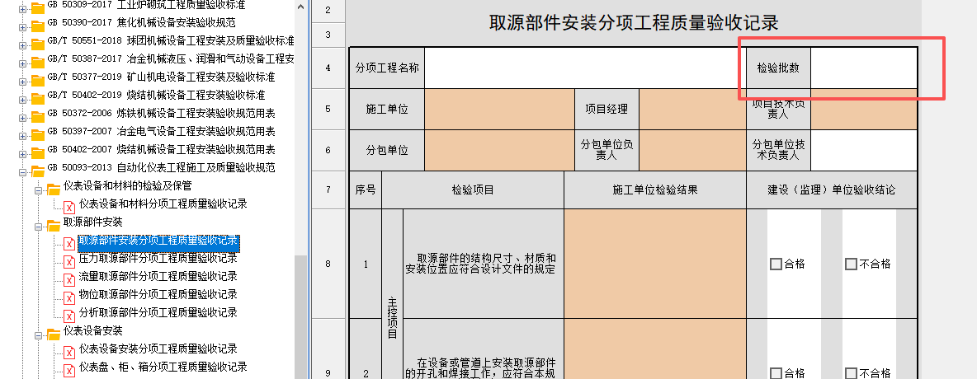Check 合格 for inspection item 1
This screenshot has width=977, height=379.
pyautogui.click(x=776, y=264)
